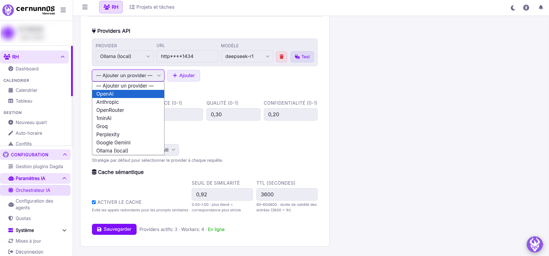Click the Seuil de similarité field
Image resolution: width=549 pixels, height=256 pixels.
pyautogui.click(x=222, y=194)
